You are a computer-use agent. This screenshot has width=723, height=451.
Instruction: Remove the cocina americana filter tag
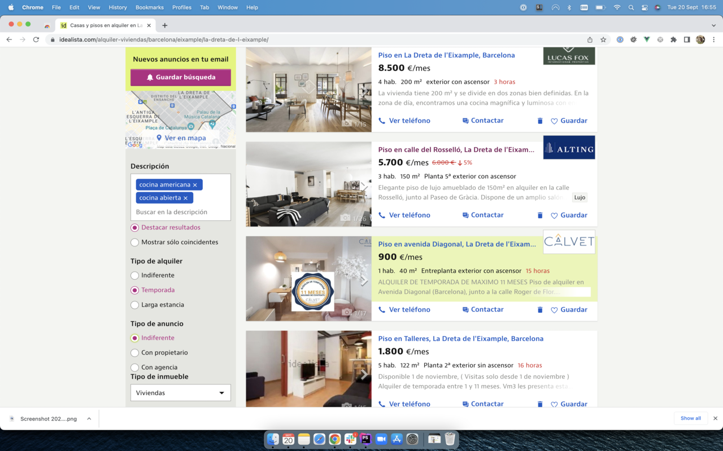pos(195,185)
